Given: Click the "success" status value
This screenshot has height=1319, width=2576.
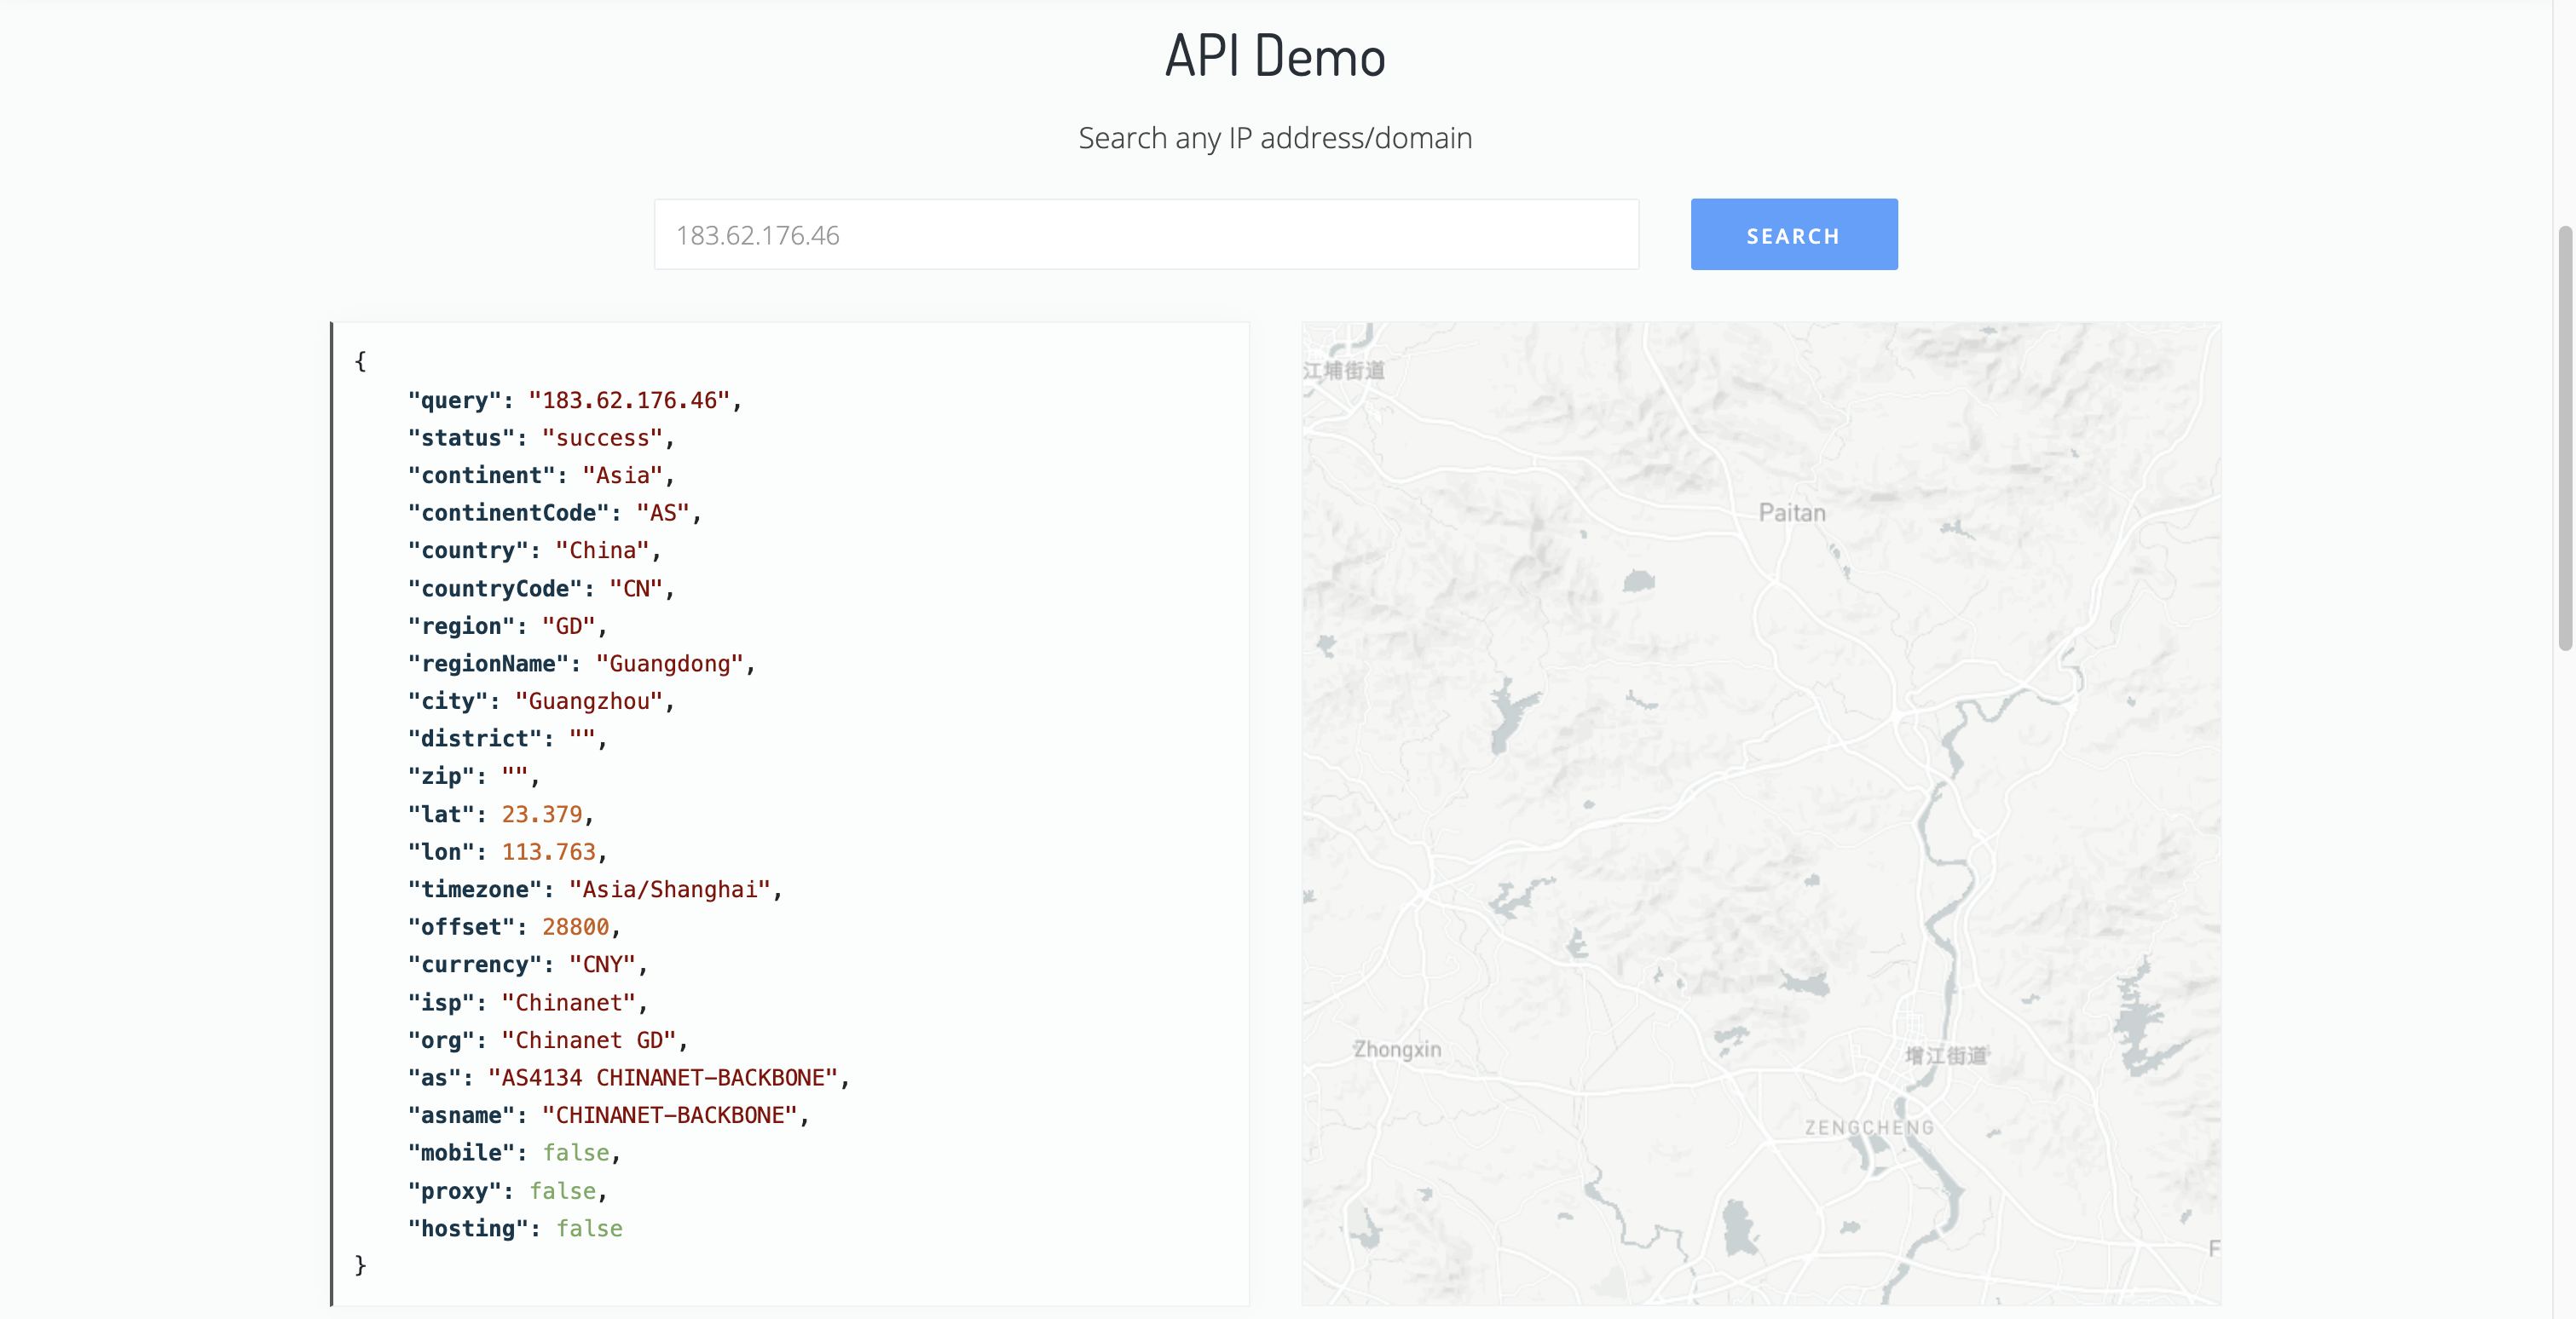Looking at the screenshot, I should [x=602, y=439].
